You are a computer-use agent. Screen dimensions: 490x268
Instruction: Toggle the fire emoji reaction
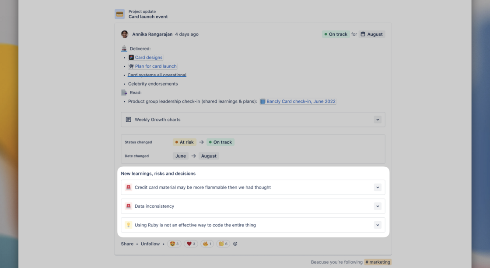click(206, 244)
